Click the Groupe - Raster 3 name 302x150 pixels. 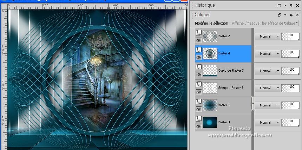point(231,88)
